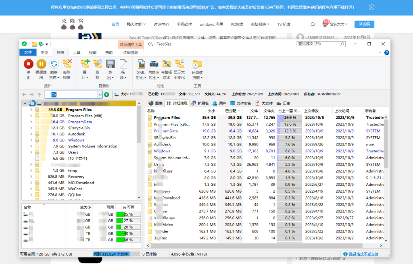
Task: Click the 手机软件 website navigation link
Action: [x=184, y=24]
